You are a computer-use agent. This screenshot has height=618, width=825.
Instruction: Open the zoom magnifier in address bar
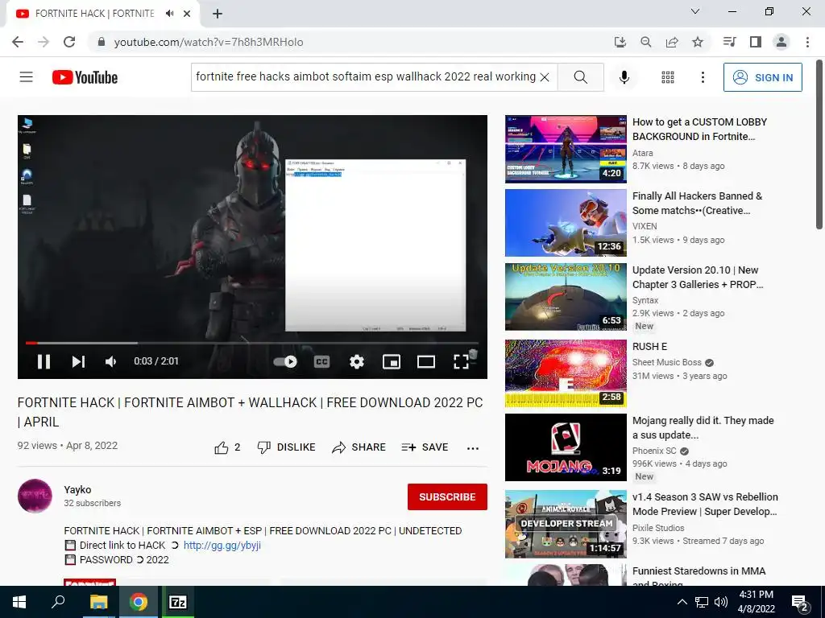[x=645, y=42]
